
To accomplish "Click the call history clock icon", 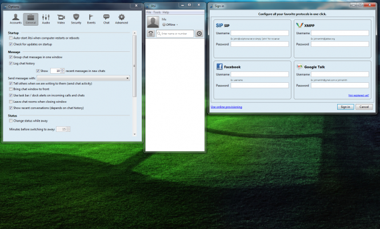I will (199, 34).
